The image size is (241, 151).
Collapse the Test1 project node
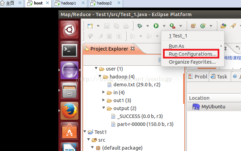point(85,131)
